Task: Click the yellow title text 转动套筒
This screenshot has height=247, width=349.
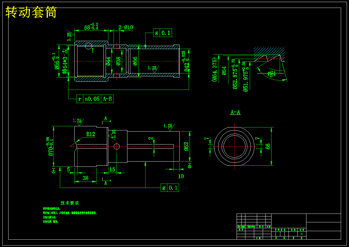Action: point(31,12)
